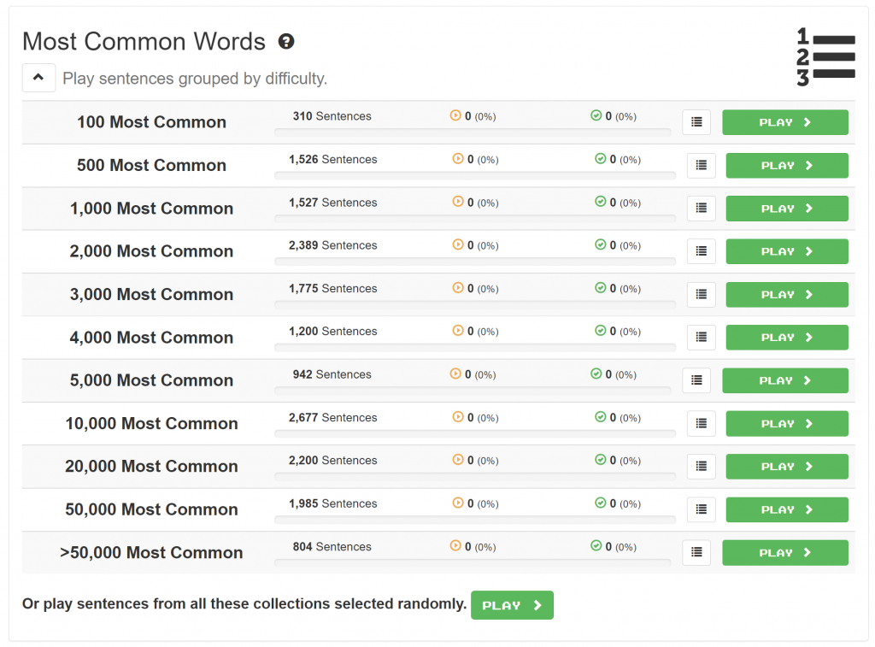
Task: Open sentence list for >50,000 Most Common
Action: point(696,553)
